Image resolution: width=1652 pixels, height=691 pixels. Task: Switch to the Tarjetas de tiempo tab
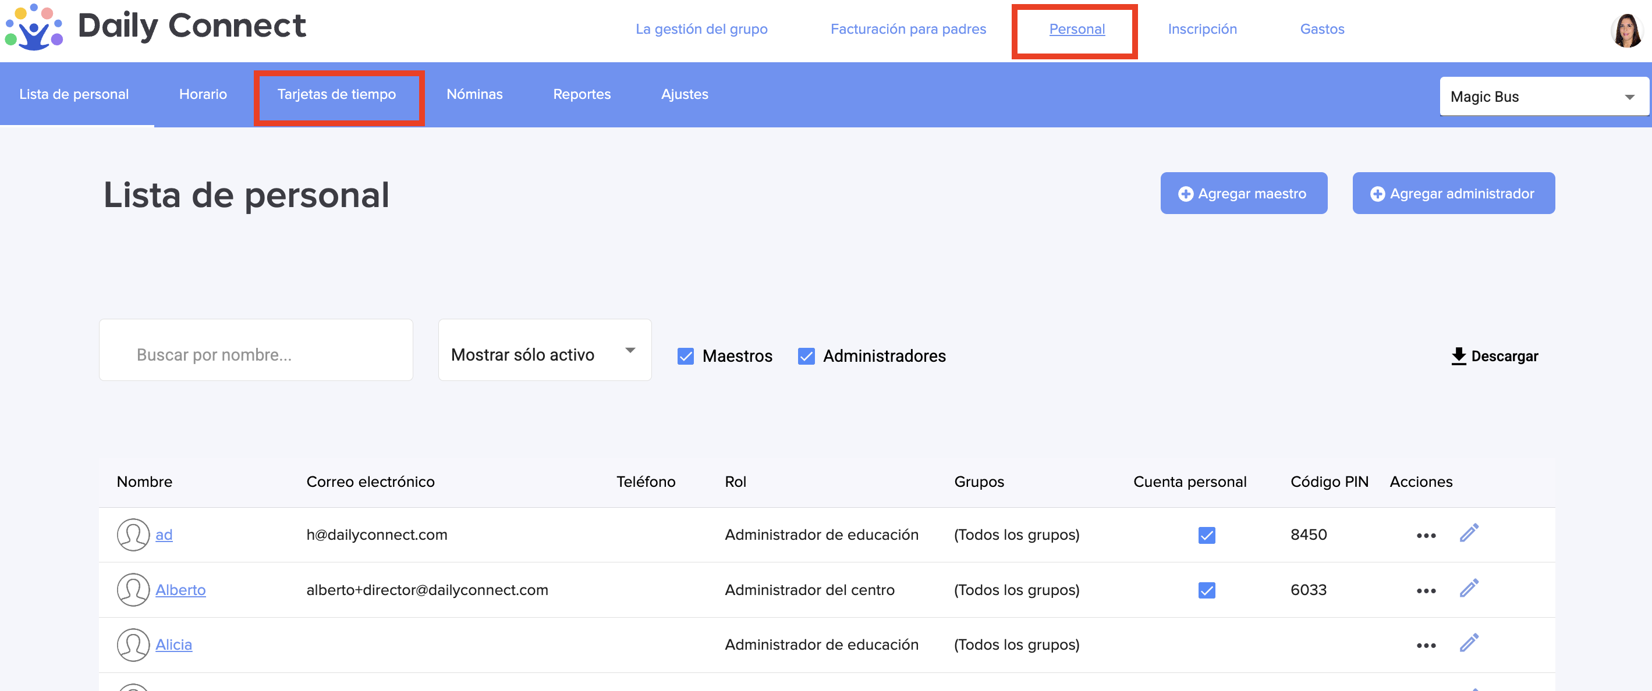(336, 94)
